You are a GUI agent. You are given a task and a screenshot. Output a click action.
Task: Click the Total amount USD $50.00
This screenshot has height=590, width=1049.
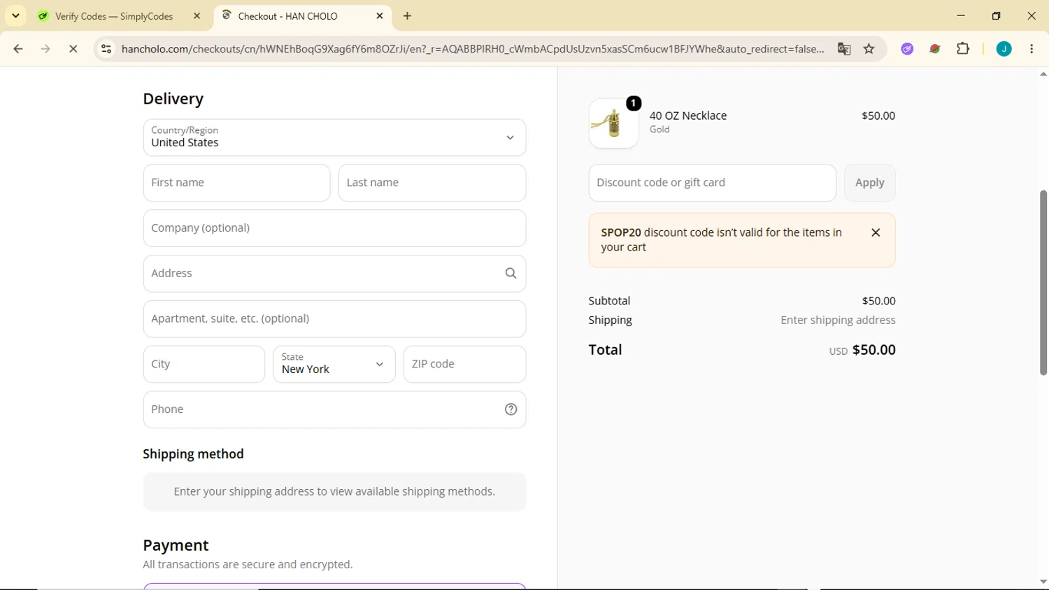coord(862,350)
